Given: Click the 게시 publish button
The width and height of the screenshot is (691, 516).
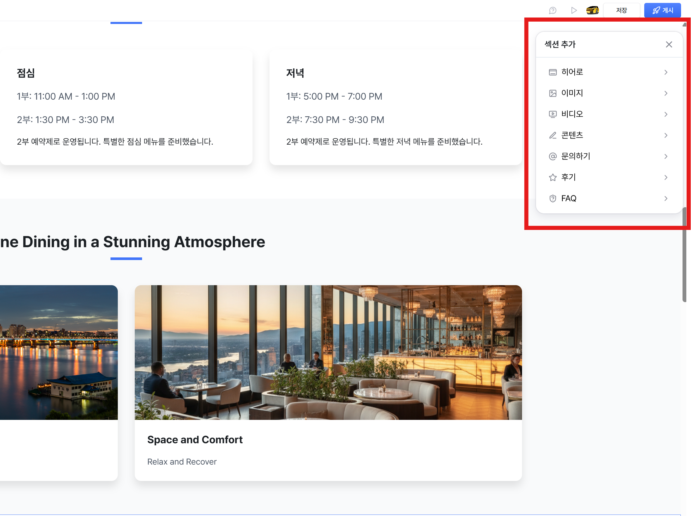Looking at the screenshot, I should click(x=663, y=10).
